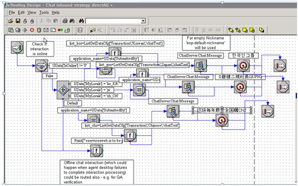Open the View menu
The image size is (298, 186).
[32, 12]
